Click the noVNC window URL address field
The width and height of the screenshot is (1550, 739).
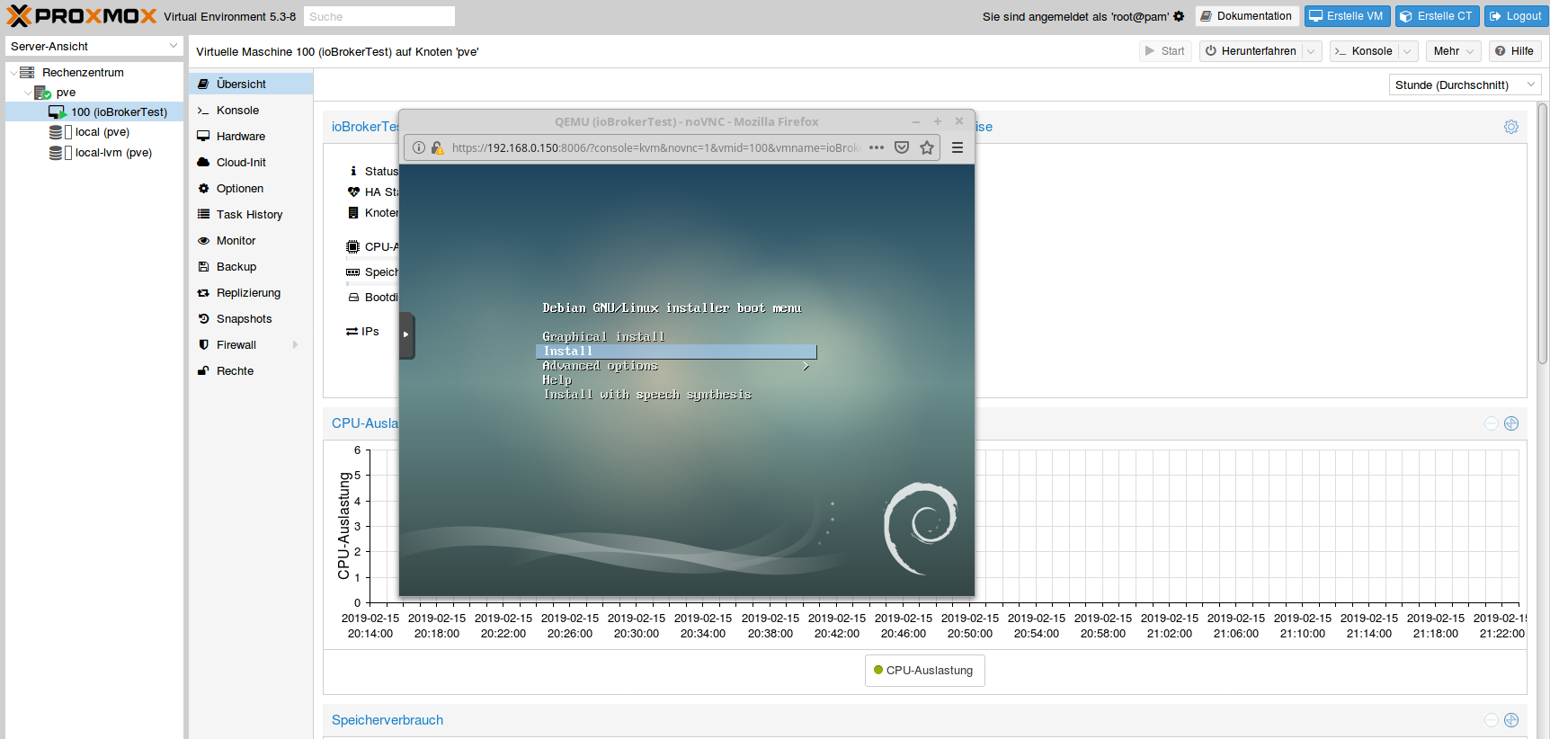point(656,147)
